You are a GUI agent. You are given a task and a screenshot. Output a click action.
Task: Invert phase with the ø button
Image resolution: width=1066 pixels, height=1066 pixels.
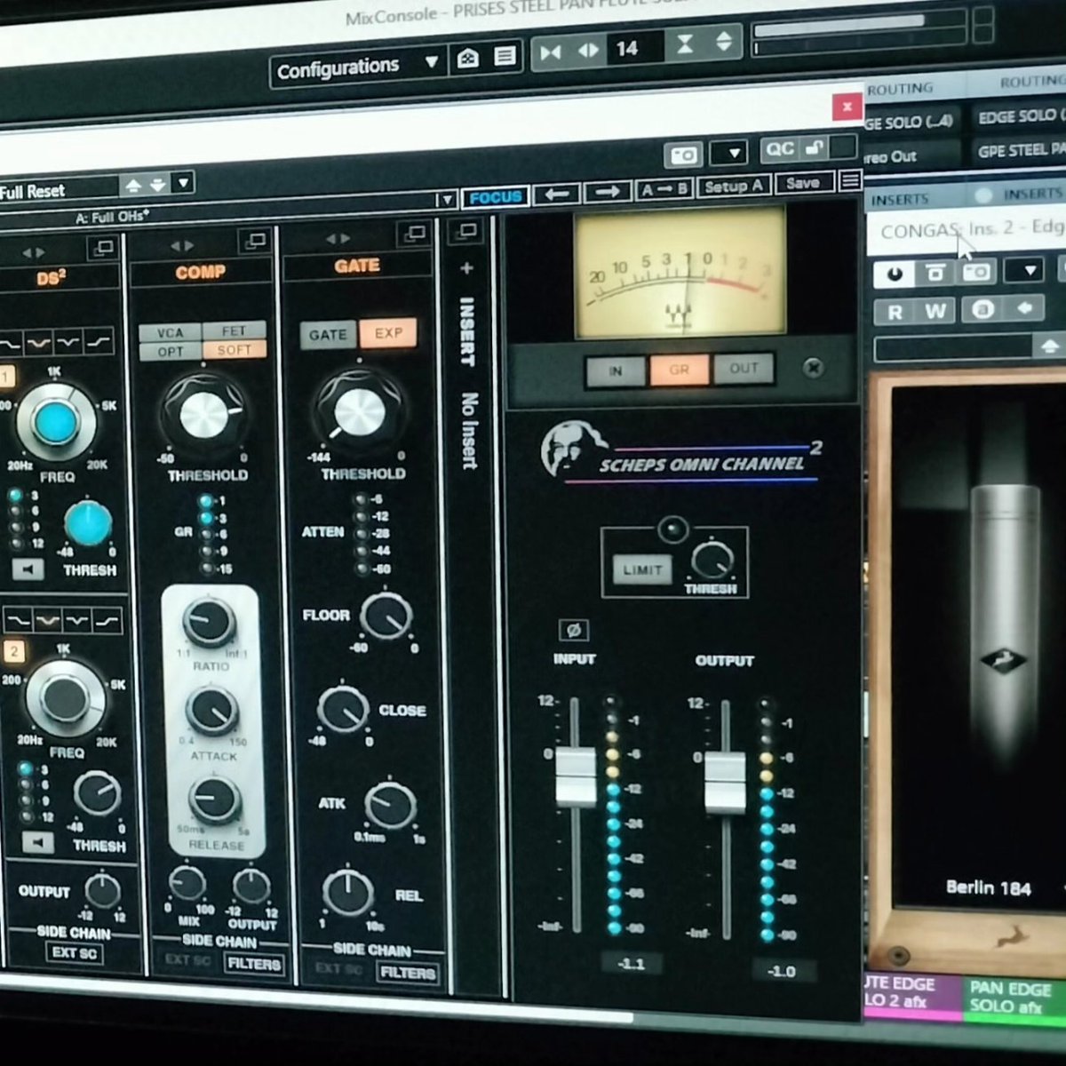(x=574, y=630)
